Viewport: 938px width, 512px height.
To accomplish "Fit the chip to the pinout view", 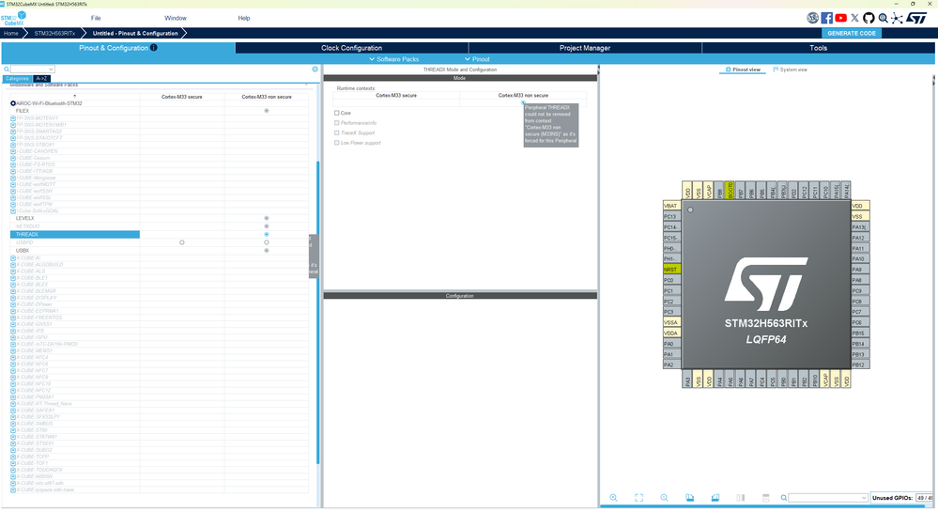I will pos(638,498).
